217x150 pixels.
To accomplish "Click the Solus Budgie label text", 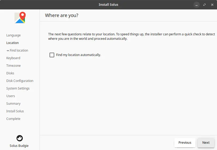I will (19, 146).
